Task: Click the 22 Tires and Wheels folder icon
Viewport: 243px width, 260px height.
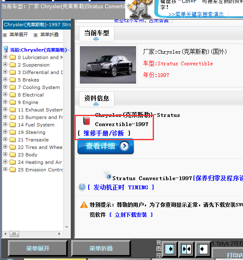Action: click(x=12, y=147)
